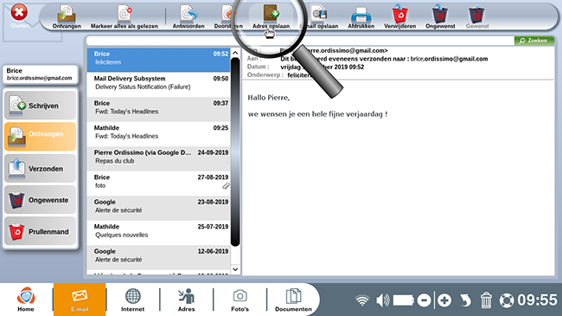Switch to the Internet tab

tap(132, 300)
